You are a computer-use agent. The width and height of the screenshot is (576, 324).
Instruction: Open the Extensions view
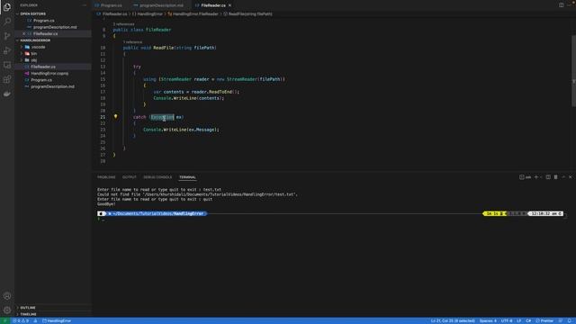click(7, 79)
